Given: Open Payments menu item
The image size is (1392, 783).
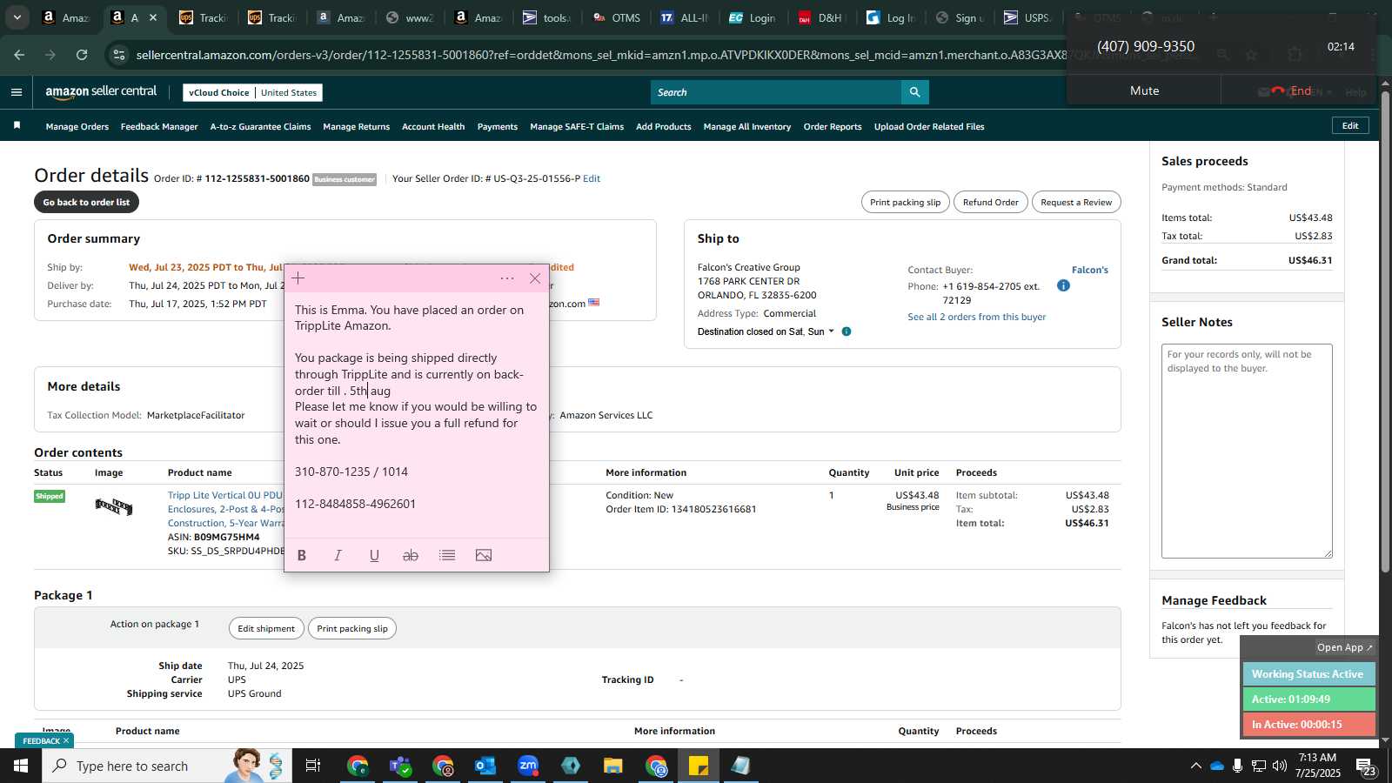Looking at the screenshot, I should (498, 127).
